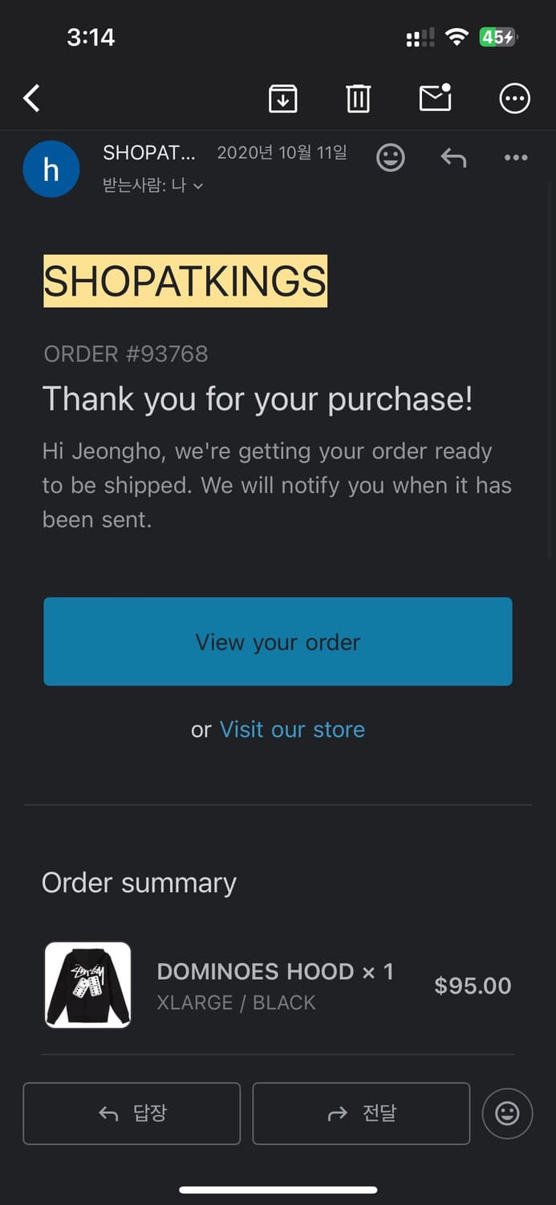This screenshot has height=1205, width=556.
Task: Mark the email as unread
Action: click(436, 98)
